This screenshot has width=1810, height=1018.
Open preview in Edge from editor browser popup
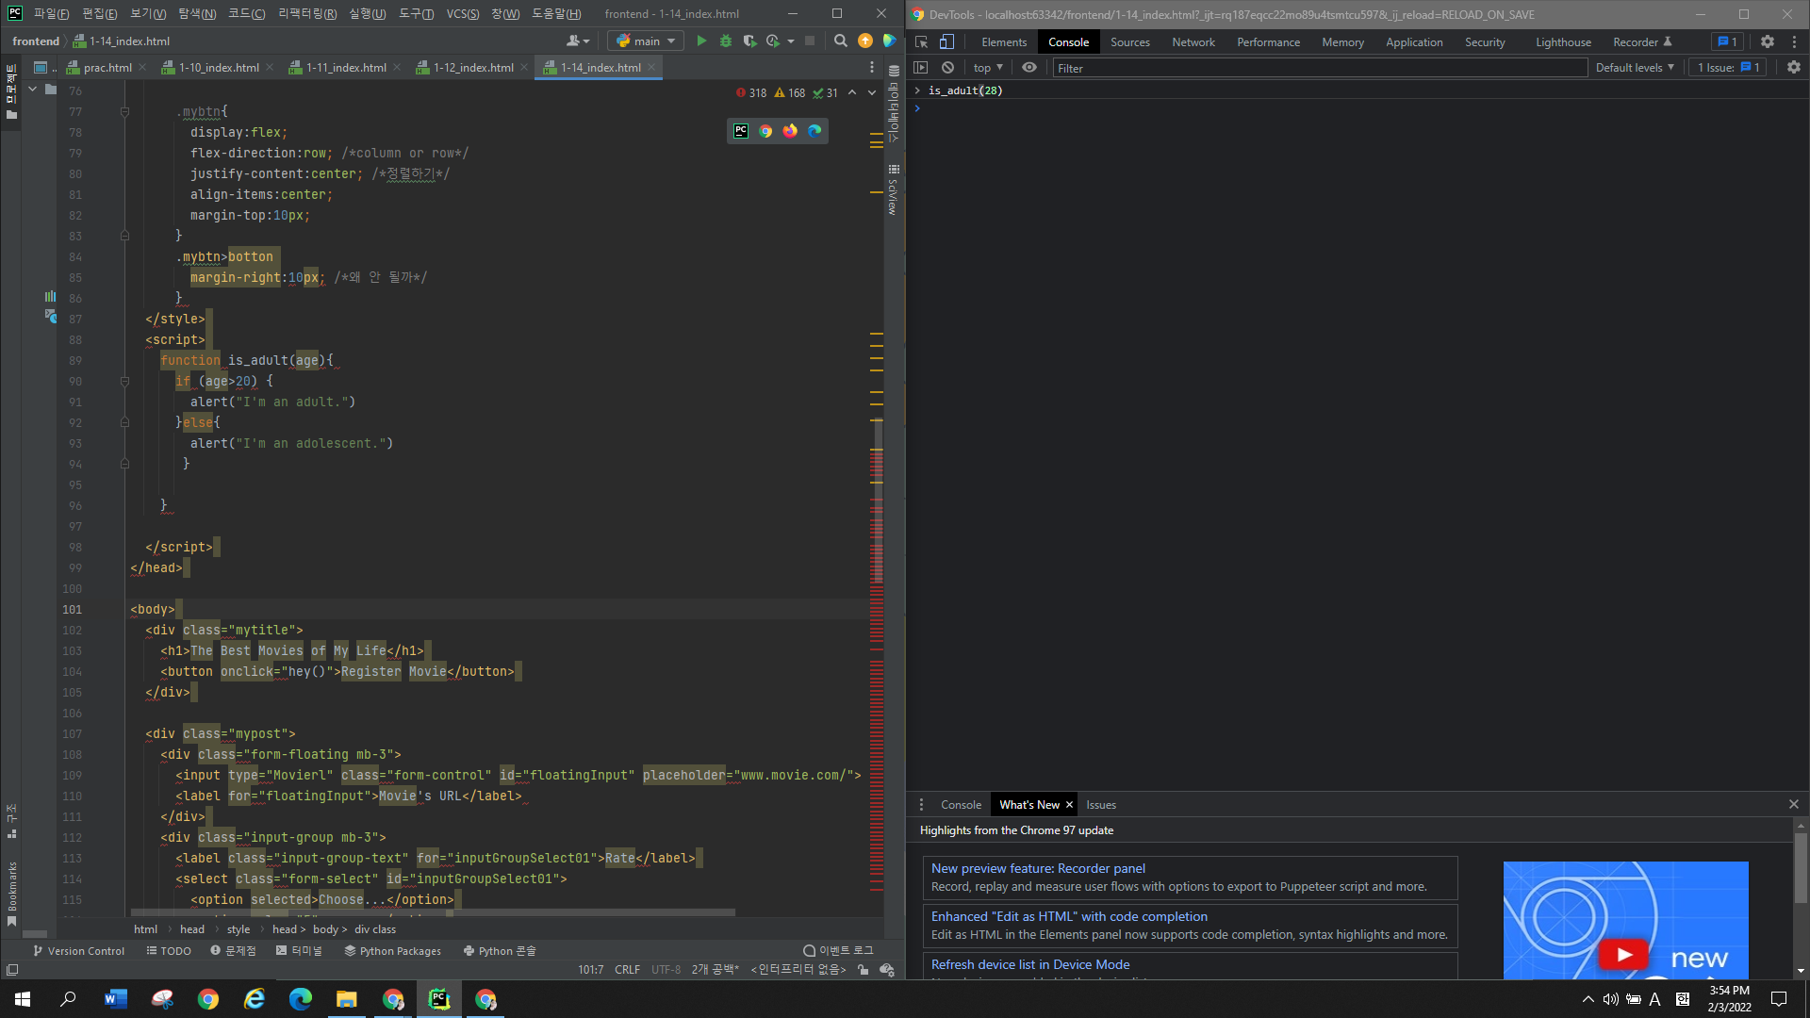814,131
